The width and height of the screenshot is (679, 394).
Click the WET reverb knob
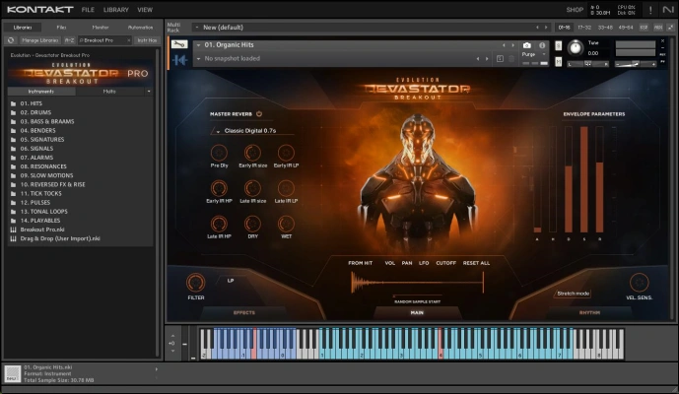(286, 224)
